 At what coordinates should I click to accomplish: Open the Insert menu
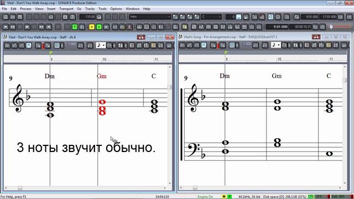51,9
